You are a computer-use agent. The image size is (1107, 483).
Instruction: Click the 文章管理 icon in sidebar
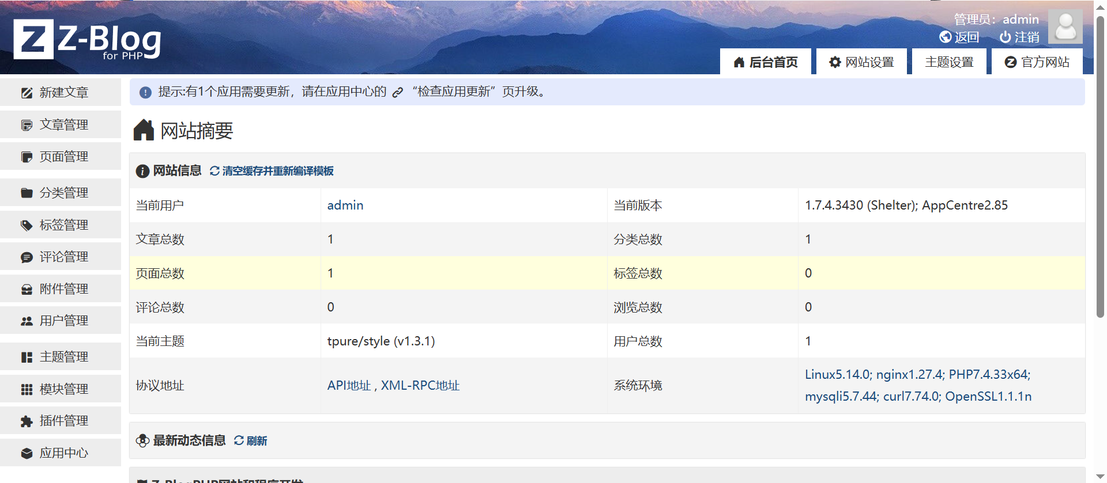pyautogui.click(x=27, y=125)
